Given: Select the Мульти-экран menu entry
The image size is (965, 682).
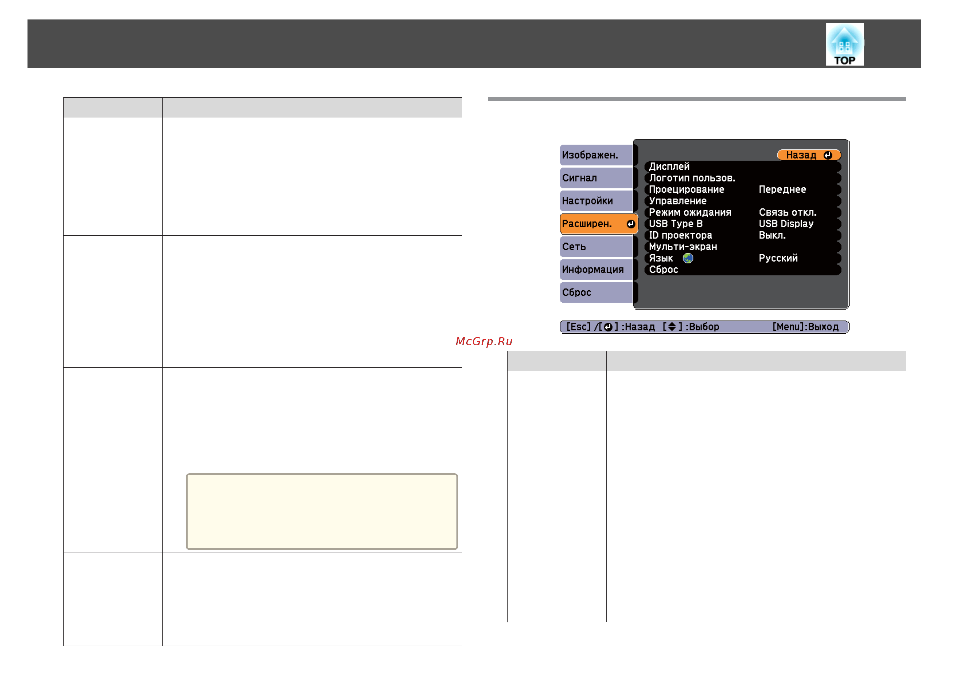Looking at the screenshot, I should 743,247.
